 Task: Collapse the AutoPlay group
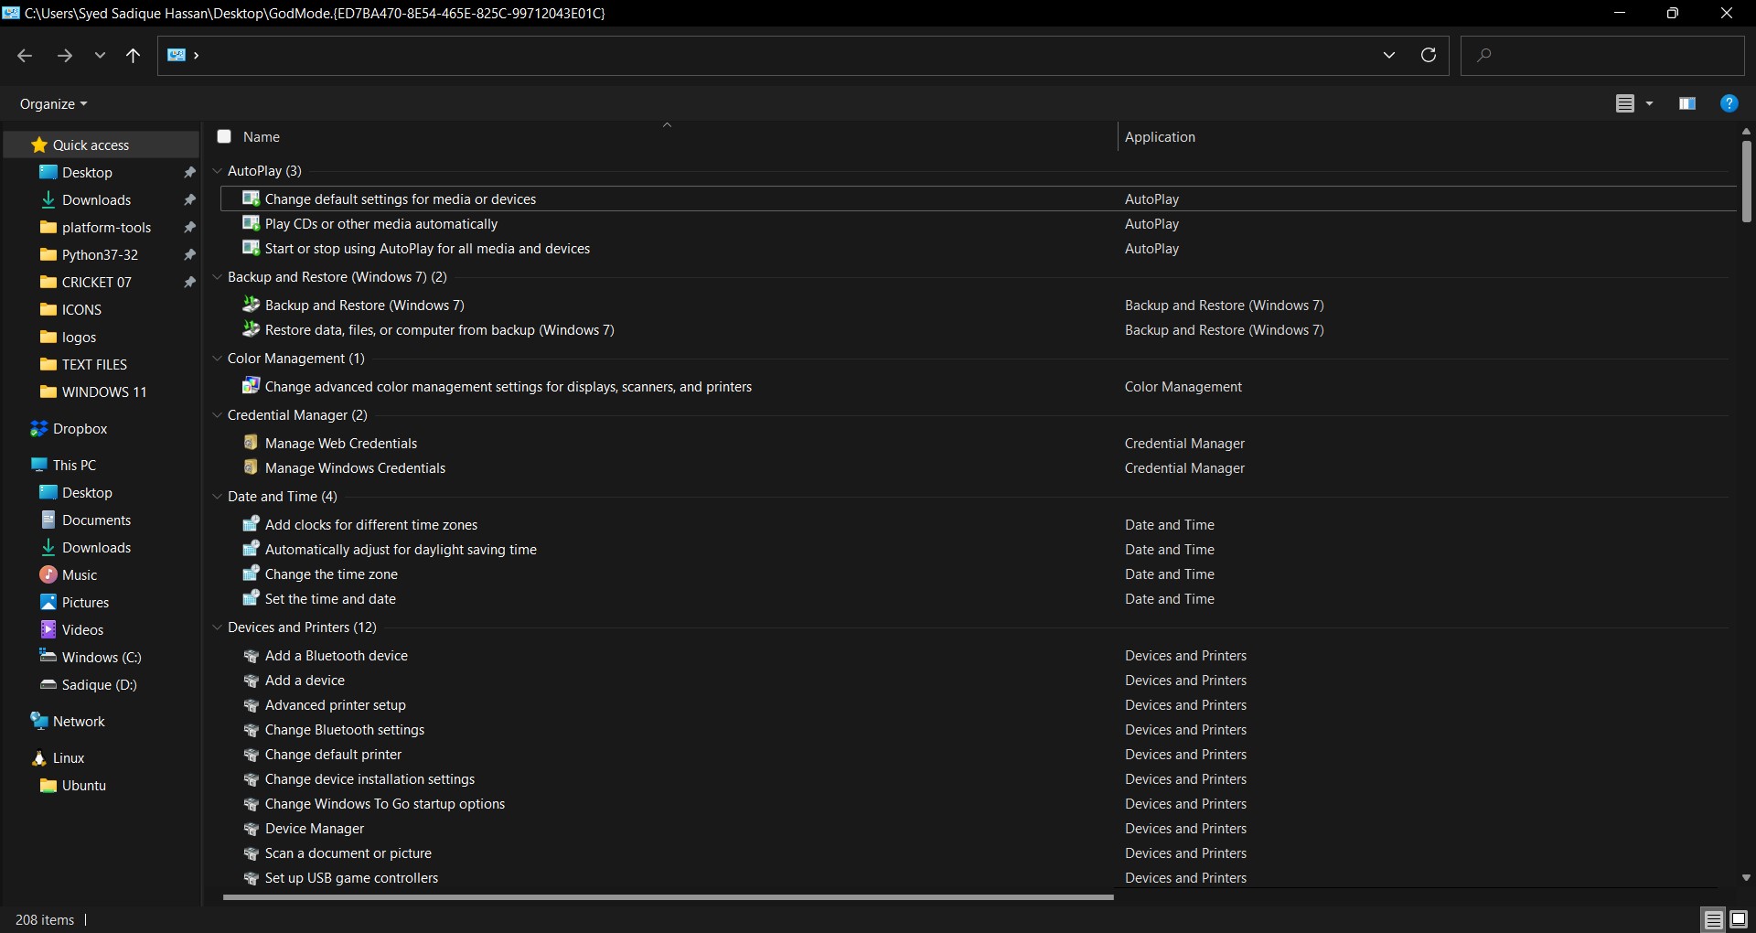pyautogui.click(x=218, y=171)
